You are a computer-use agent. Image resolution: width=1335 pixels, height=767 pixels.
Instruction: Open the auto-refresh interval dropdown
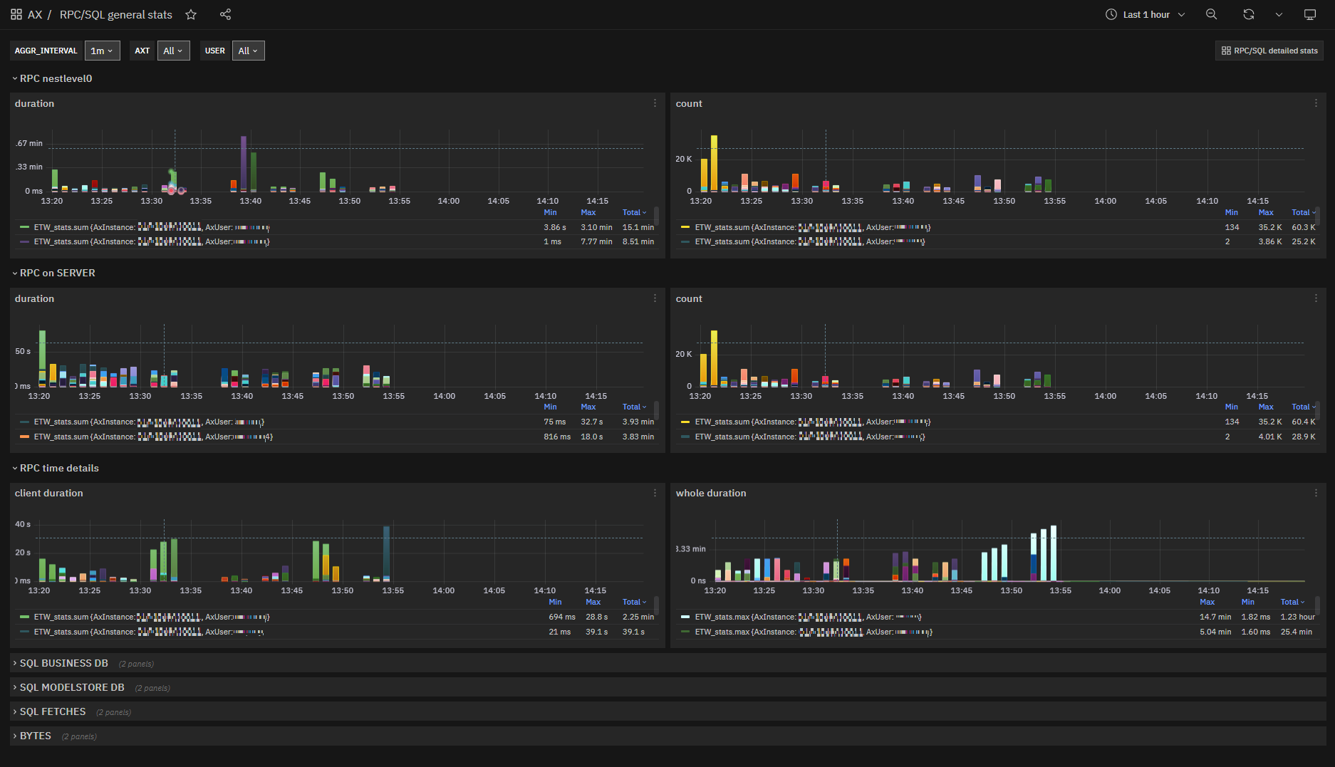click(x=1279, y=14)
